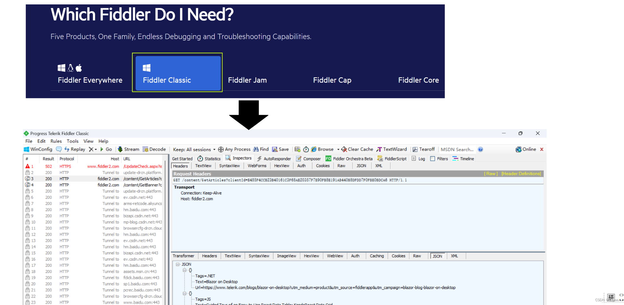Click the Go resume button

tap(106, 149)
